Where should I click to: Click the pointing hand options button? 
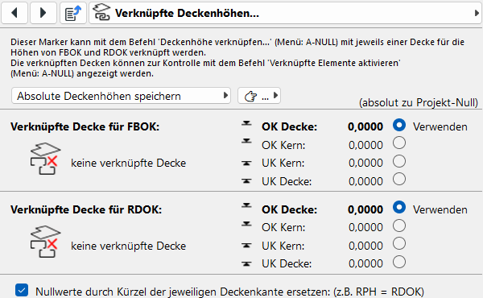pos(259,96)
